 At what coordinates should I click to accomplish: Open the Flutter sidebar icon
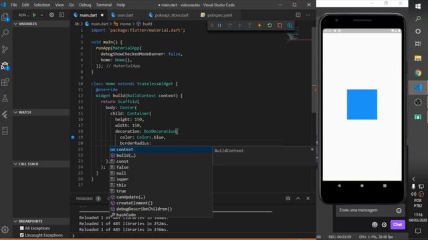click(x=5, y=115)
